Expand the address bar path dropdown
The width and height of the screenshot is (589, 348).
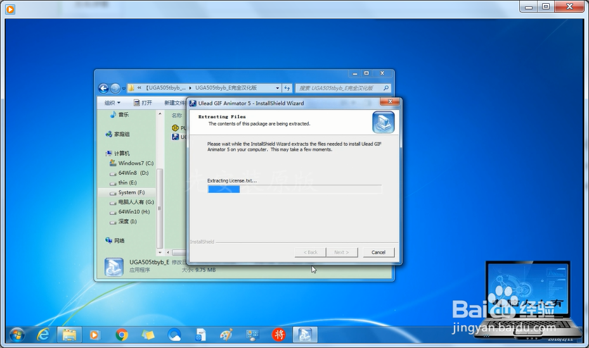click(x=277, y=88)
